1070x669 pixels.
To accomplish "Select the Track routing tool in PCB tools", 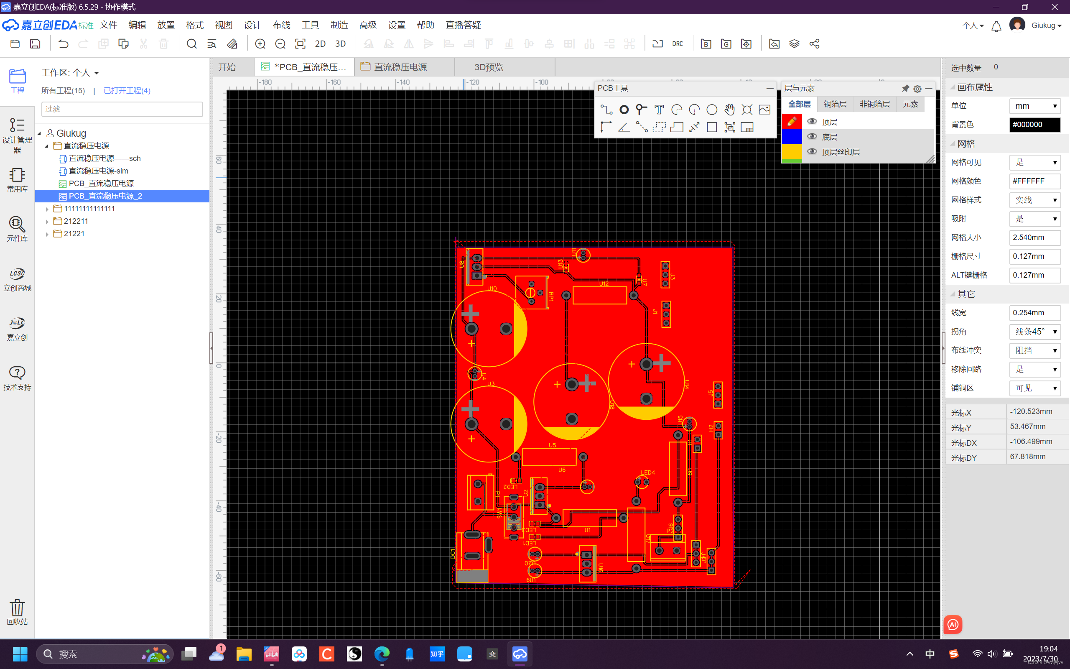I will (x=606, y=109).
